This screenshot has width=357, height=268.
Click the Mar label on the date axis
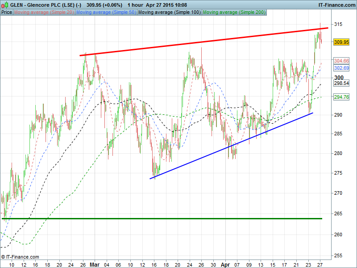(x=95, y=264)
